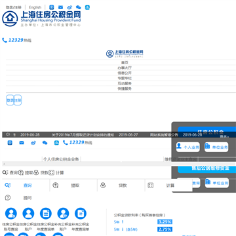Switch site language via English link
236x236 pixels.
coord(35,7)
